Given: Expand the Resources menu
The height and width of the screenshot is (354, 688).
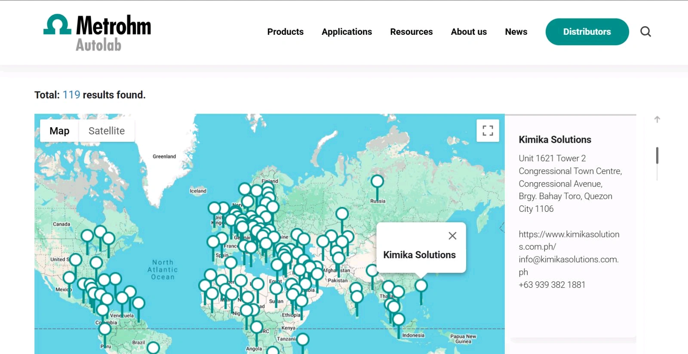Looking at the screenshot, I should click(x=411, y=32).
